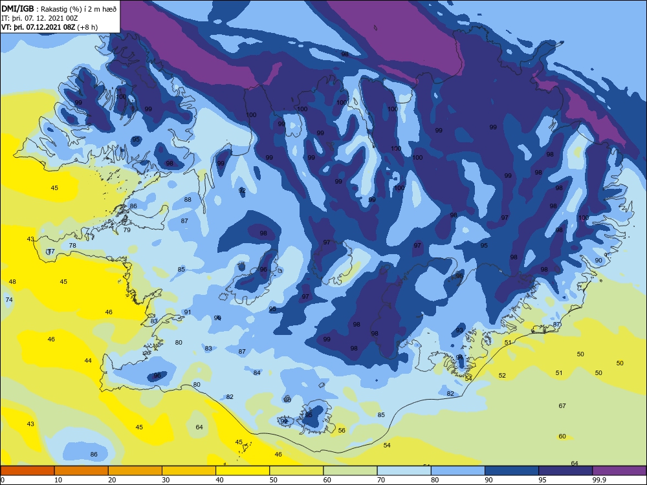Viewport: 647px width, 485px height.
Task: Click the navy 95–99.9 legend swatch
Action: tap(565, 471)
